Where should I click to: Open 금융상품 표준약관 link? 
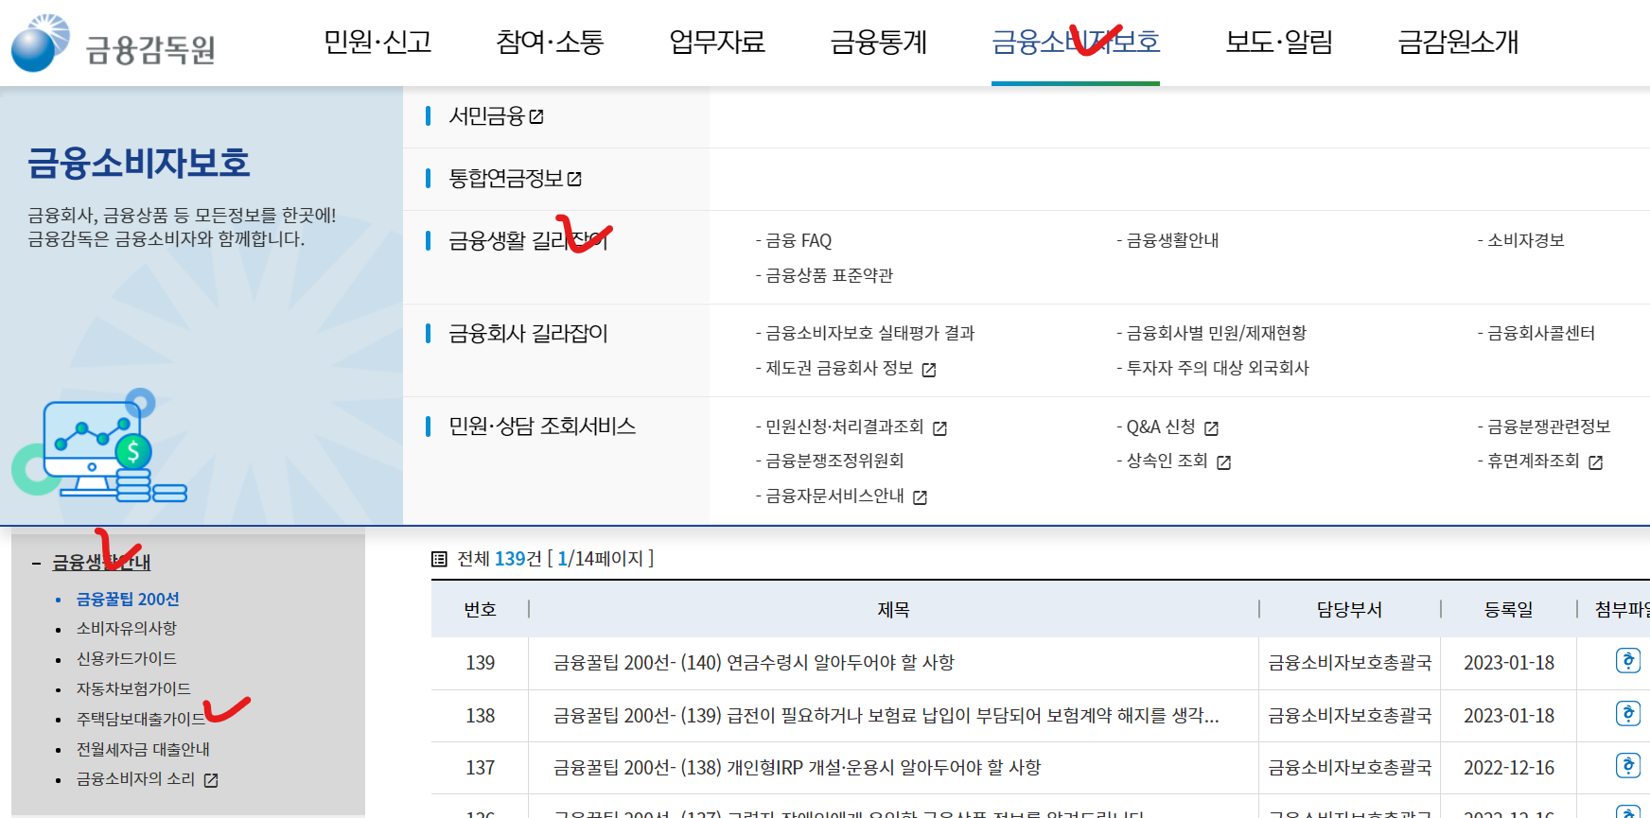point(829,275)
